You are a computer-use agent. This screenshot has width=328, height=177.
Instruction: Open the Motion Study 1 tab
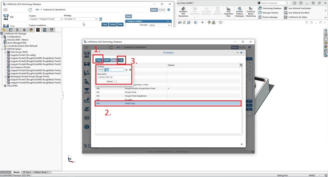tap(41, 172)
